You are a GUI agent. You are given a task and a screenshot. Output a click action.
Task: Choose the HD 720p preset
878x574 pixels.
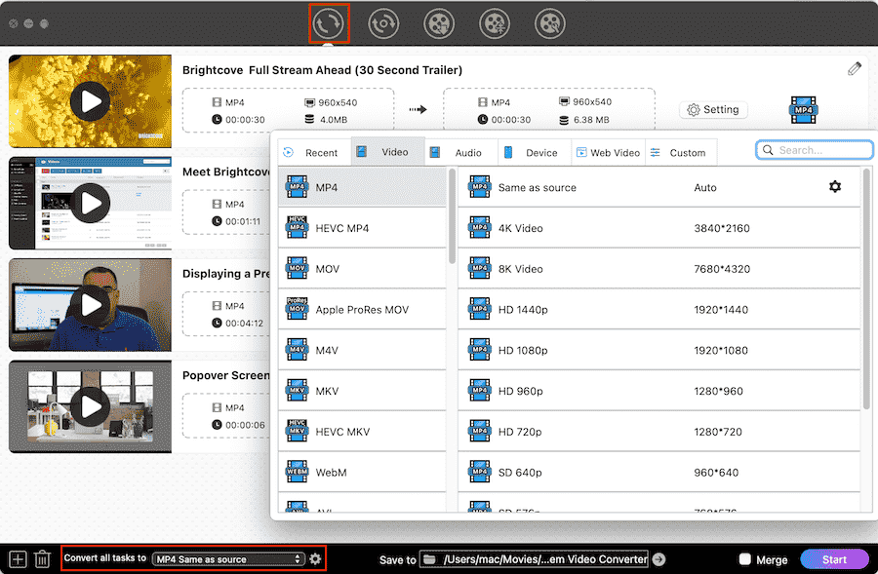(x=659, y=432)
